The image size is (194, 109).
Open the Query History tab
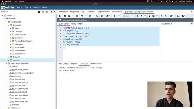[x=77, y=24]
